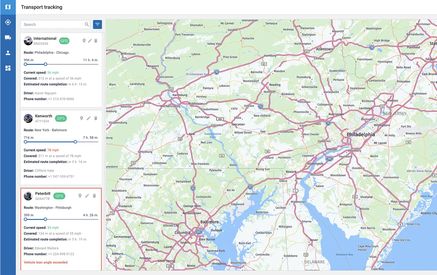Edit the Peterbilt vehicle card
437x275 pixels.
[x=87, y=196]
